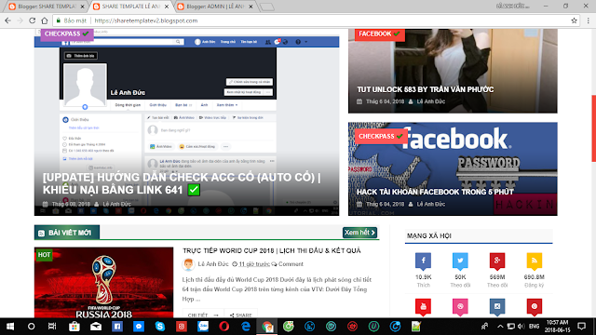Image resolution: width=596 pixels, height=335 pixels.
Task: Click the CHI TIẾT button under article
Action: (203, 315)
